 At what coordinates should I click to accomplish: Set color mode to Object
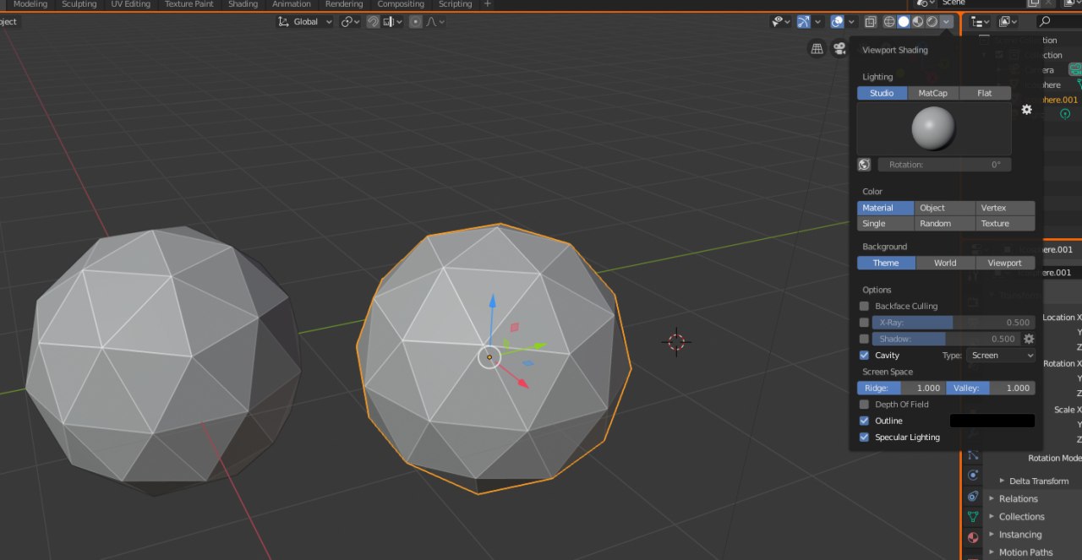click(x=945, y=208)
